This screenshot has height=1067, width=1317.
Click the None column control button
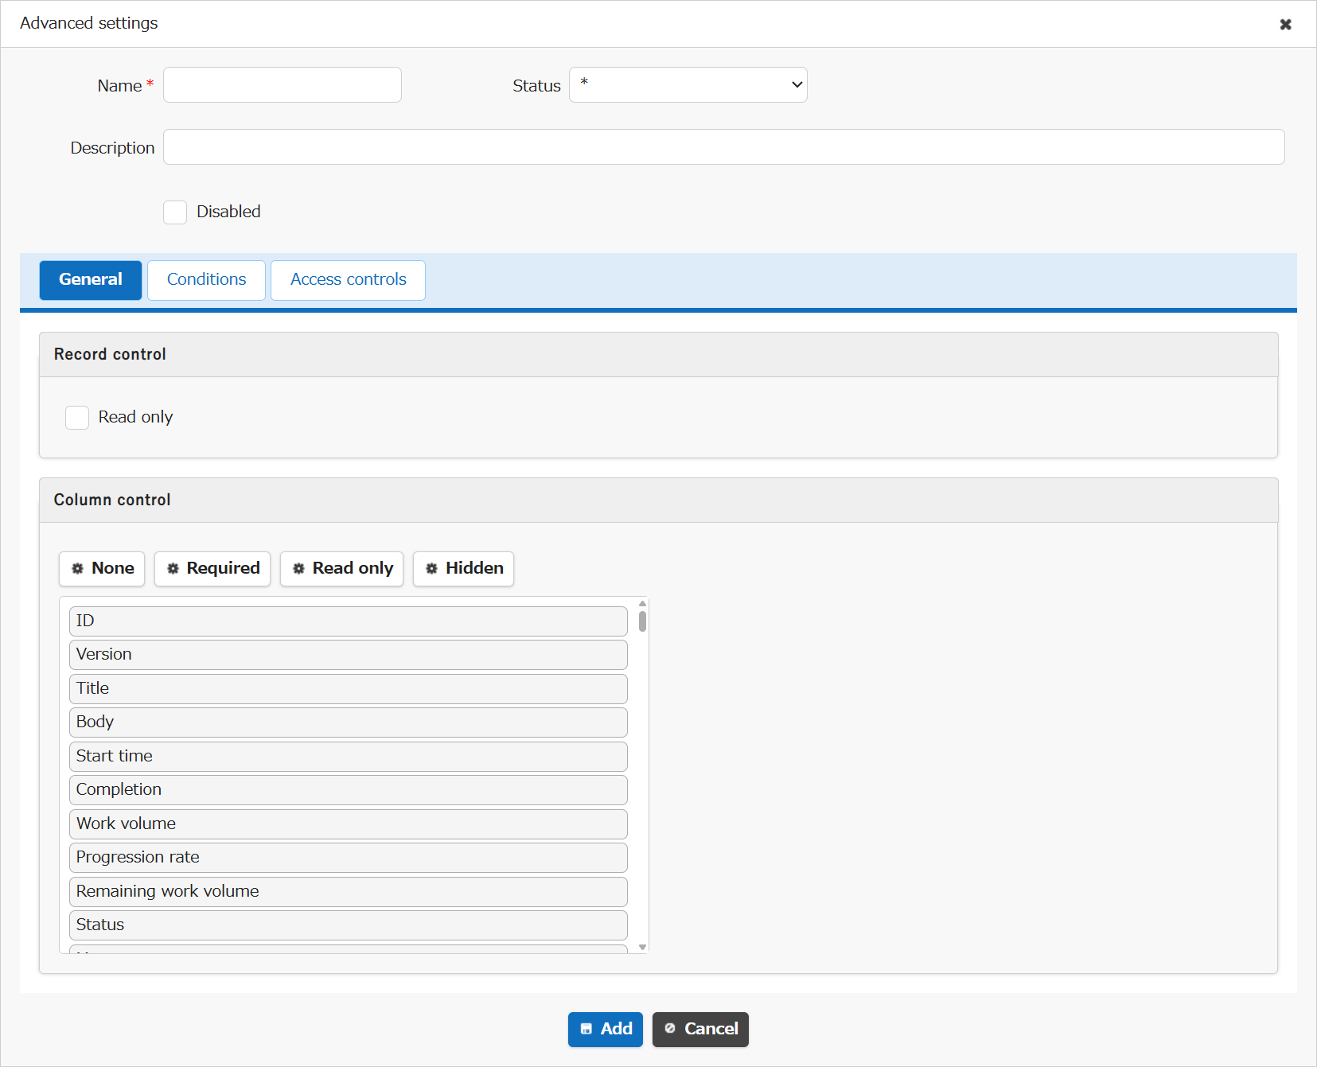click(x=102, y=569)
